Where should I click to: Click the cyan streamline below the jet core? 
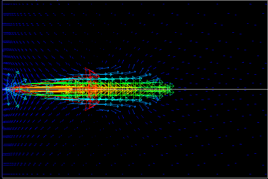pos(117,100)
